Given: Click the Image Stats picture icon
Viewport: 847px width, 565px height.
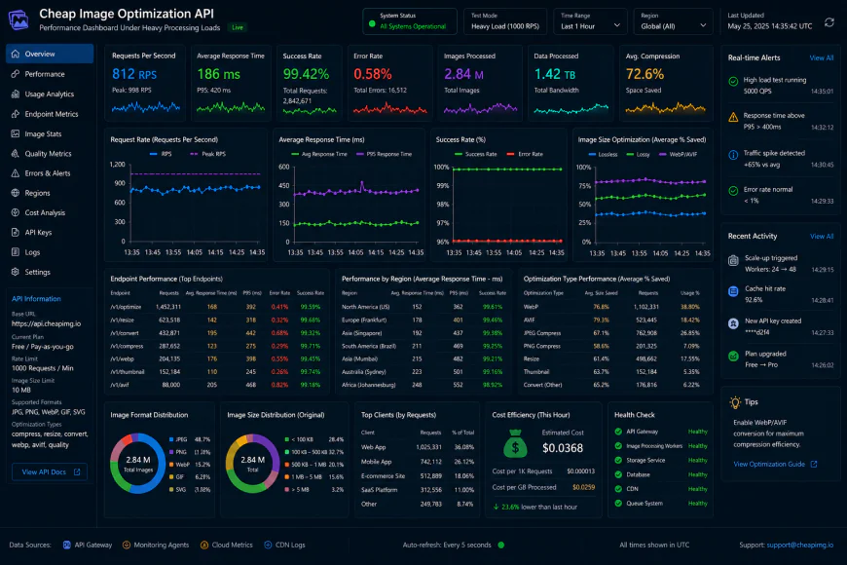Looking at the screenshot, I should point(16,134).
